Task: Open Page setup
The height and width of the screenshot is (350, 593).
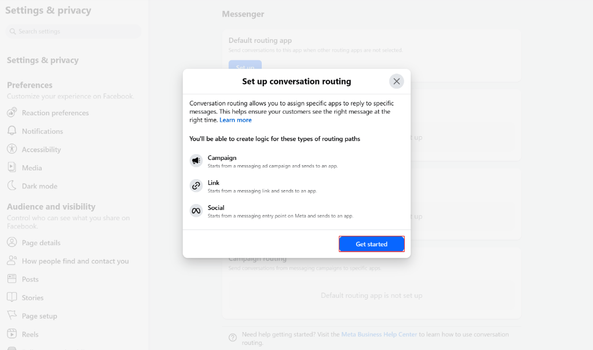Action: click(39, 316)
